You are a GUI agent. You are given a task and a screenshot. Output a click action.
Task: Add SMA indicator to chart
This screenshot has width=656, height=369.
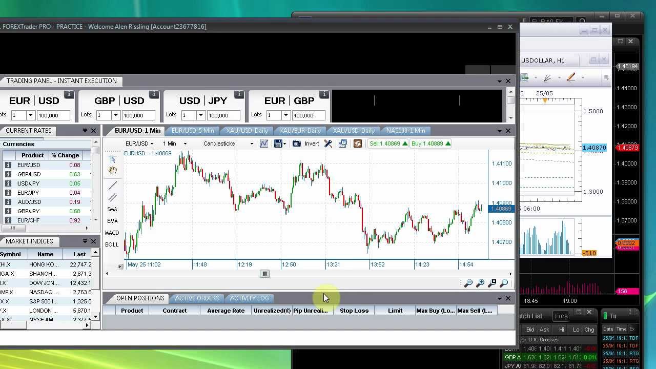tap(112, 209)
